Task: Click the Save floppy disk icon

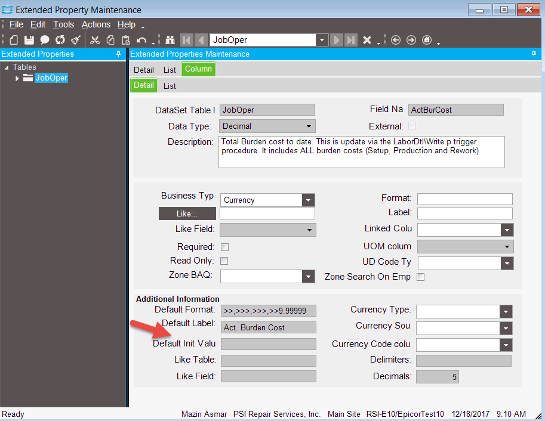Action: point(29,40)
